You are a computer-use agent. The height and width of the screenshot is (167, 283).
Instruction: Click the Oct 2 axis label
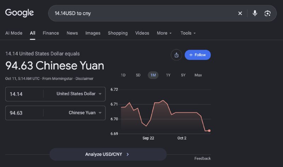[x=182, y=138]
